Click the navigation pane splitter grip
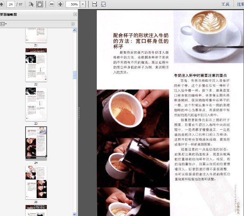The height and width of the screenshot is (216, 244). [79, 113]
